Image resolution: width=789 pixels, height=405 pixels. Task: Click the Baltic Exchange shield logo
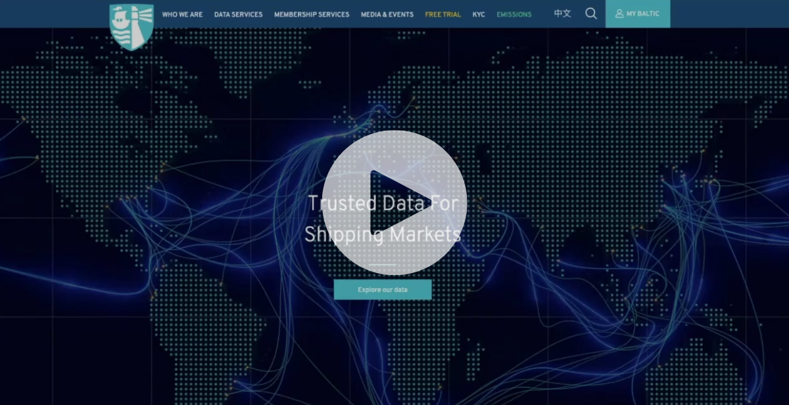tap(131, 27)
